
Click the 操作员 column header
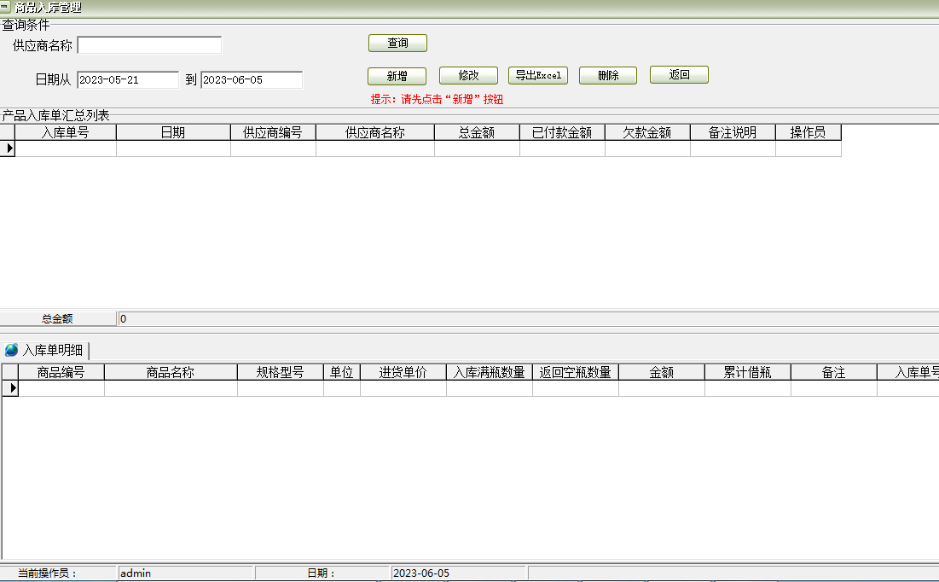point(808,132)
